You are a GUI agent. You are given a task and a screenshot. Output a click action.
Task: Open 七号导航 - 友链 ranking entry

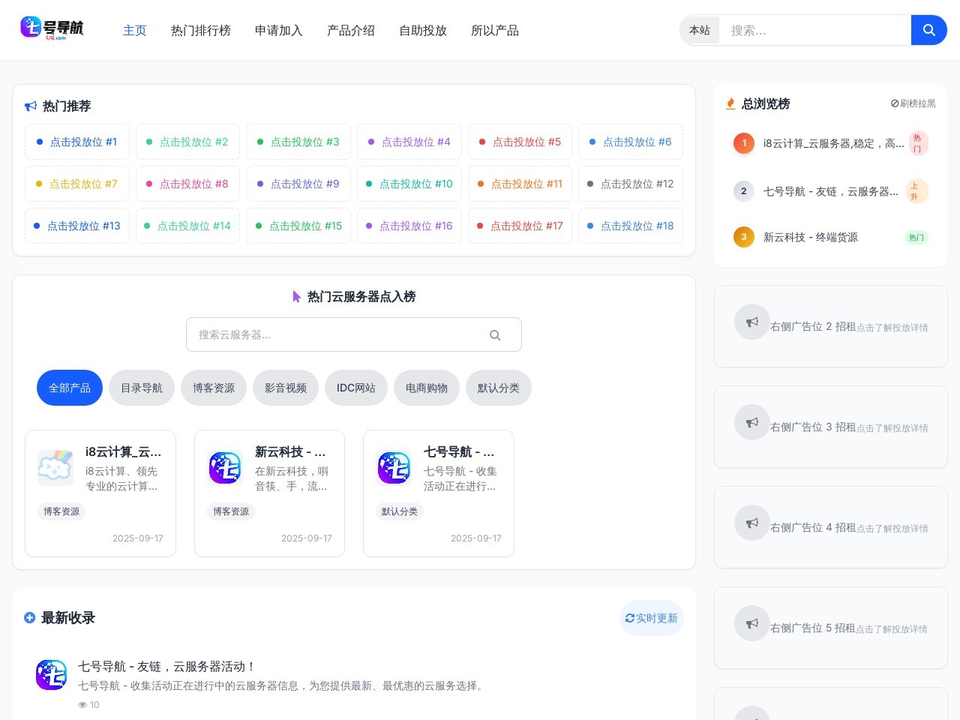pos(831,191)
